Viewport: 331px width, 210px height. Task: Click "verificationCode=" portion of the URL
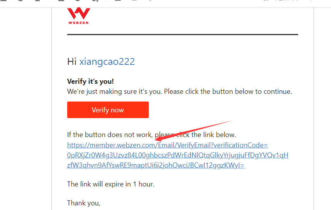241,145
